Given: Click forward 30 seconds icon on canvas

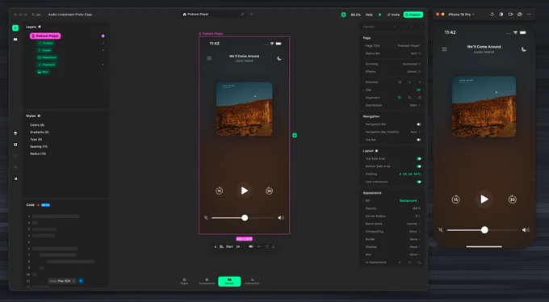Looking at the screenshot, I should pos(269,191).
